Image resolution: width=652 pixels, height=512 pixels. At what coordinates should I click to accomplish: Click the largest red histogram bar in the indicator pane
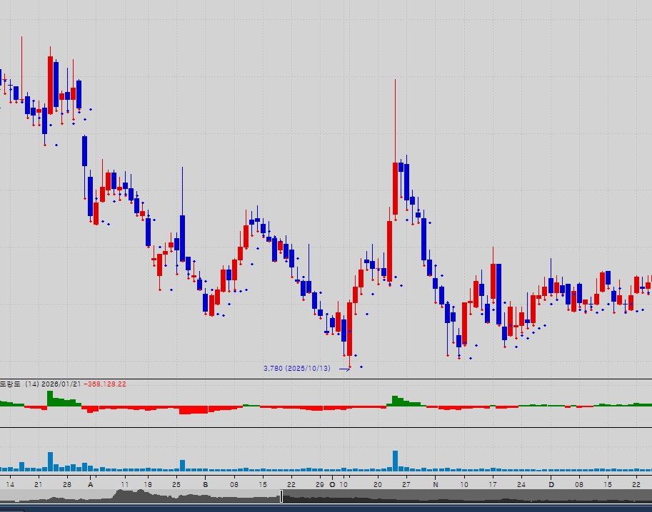click(193, 410)
